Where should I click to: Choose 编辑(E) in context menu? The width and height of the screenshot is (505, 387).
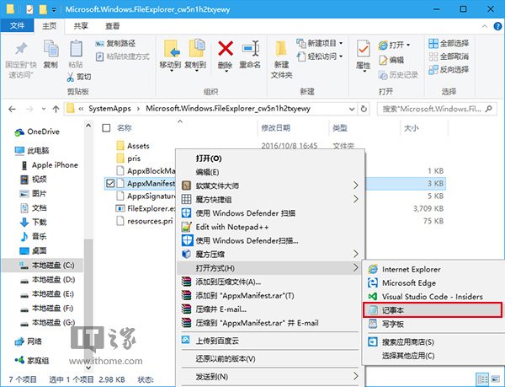click(x=270, y=172)
